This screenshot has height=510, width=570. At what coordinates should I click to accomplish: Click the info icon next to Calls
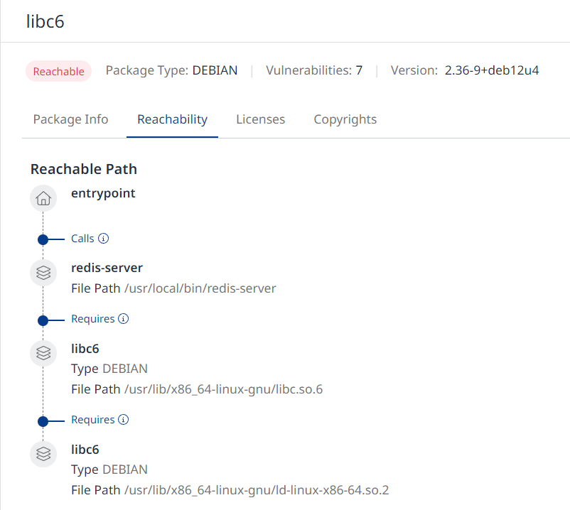103,238
